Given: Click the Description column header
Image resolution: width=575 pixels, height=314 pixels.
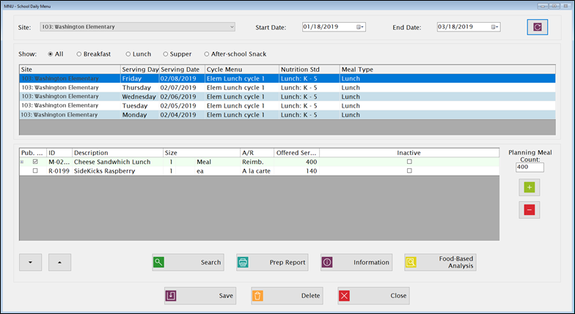Looking at the screenshot, I should point(117,152).
